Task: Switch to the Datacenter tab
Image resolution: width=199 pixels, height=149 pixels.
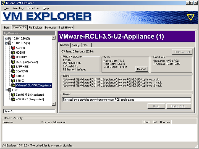Action: [x=20, y=27]
